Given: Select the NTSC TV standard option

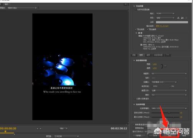Looking at the screenshot, I should coord(152,86).
